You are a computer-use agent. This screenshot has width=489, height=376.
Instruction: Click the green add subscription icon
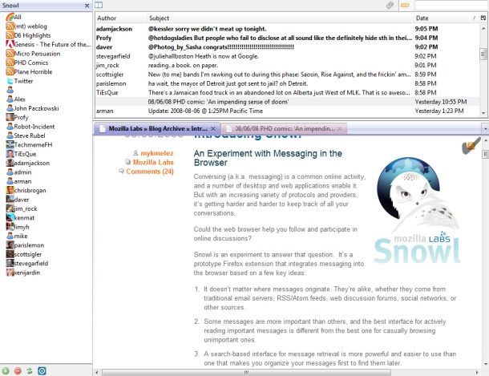click(x=6, y=370)
